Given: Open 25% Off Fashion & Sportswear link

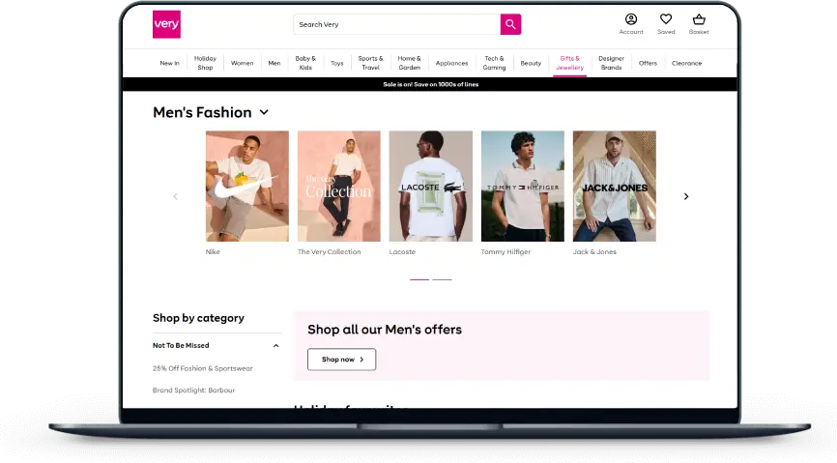Looking at the screenshot, I should [x=203, y=368].
